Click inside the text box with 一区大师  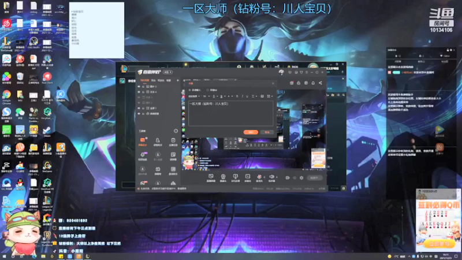(230, 113)
